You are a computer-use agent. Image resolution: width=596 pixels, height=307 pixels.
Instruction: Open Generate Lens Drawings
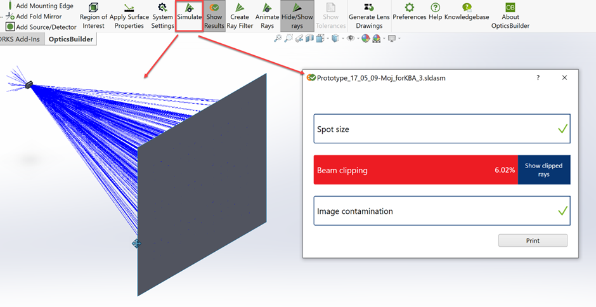(x=369, y=16)
